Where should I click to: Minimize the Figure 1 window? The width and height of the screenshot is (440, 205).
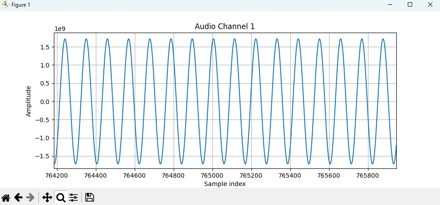pyautogui.click(x=390, y=4)
